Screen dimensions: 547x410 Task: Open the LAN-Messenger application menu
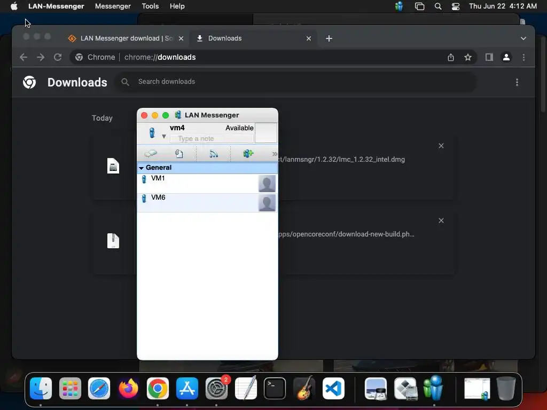(56, 6)
